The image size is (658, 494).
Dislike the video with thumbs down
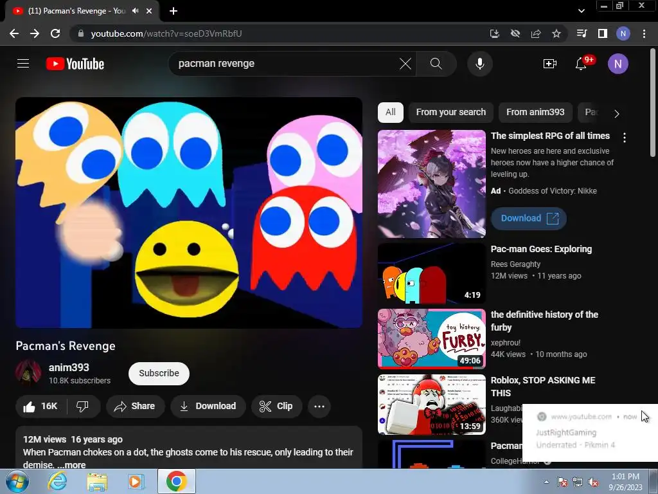click(83, 407)
